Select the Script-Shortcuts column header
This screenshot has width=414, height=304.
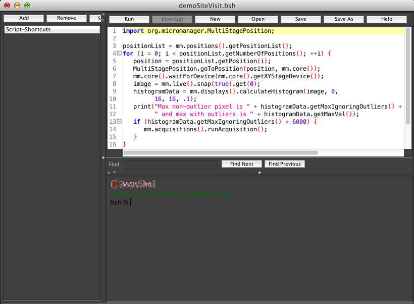(x=52, y=29)
